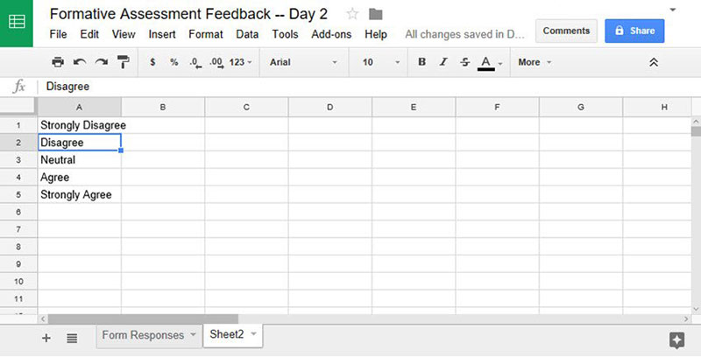Expand the More toolbar options dropdown
Image resolution: width=701 pixels, height=357 pixels.
pyautogui.click(x=535, y=62)
